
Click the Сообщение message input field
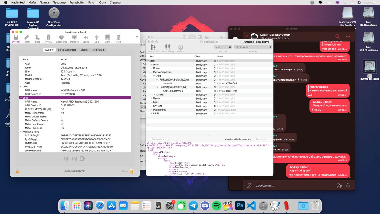coord(294,185)
